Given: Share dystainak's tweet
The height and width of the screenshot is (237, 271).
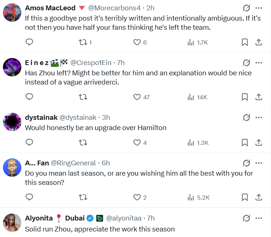Looking at the screenshot, I should point(258,143).
